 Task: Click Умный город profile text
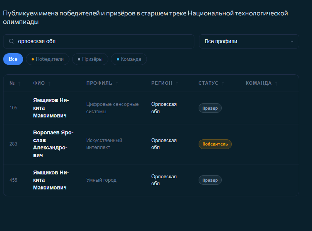point(101,180)
